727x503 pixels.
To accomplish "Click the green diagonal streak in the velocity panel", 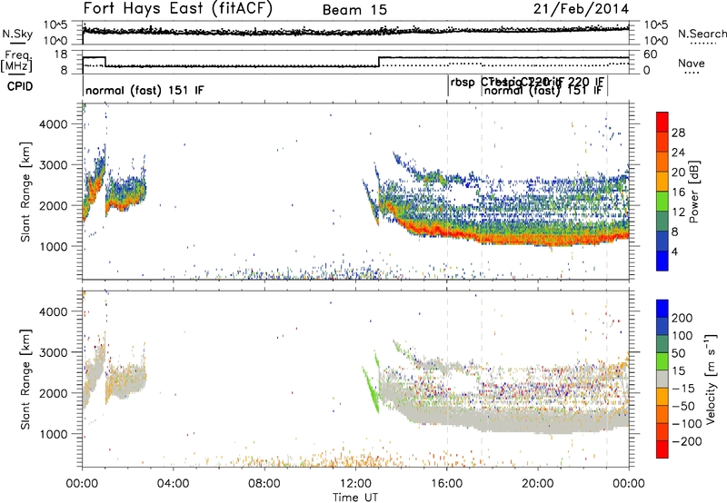I will (x=371, y=388).
